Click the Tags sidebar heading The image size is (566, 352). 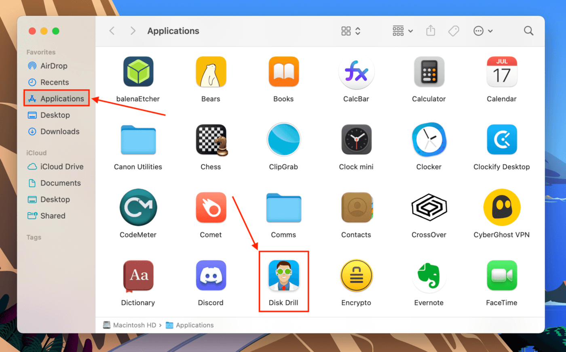[34, 237]
